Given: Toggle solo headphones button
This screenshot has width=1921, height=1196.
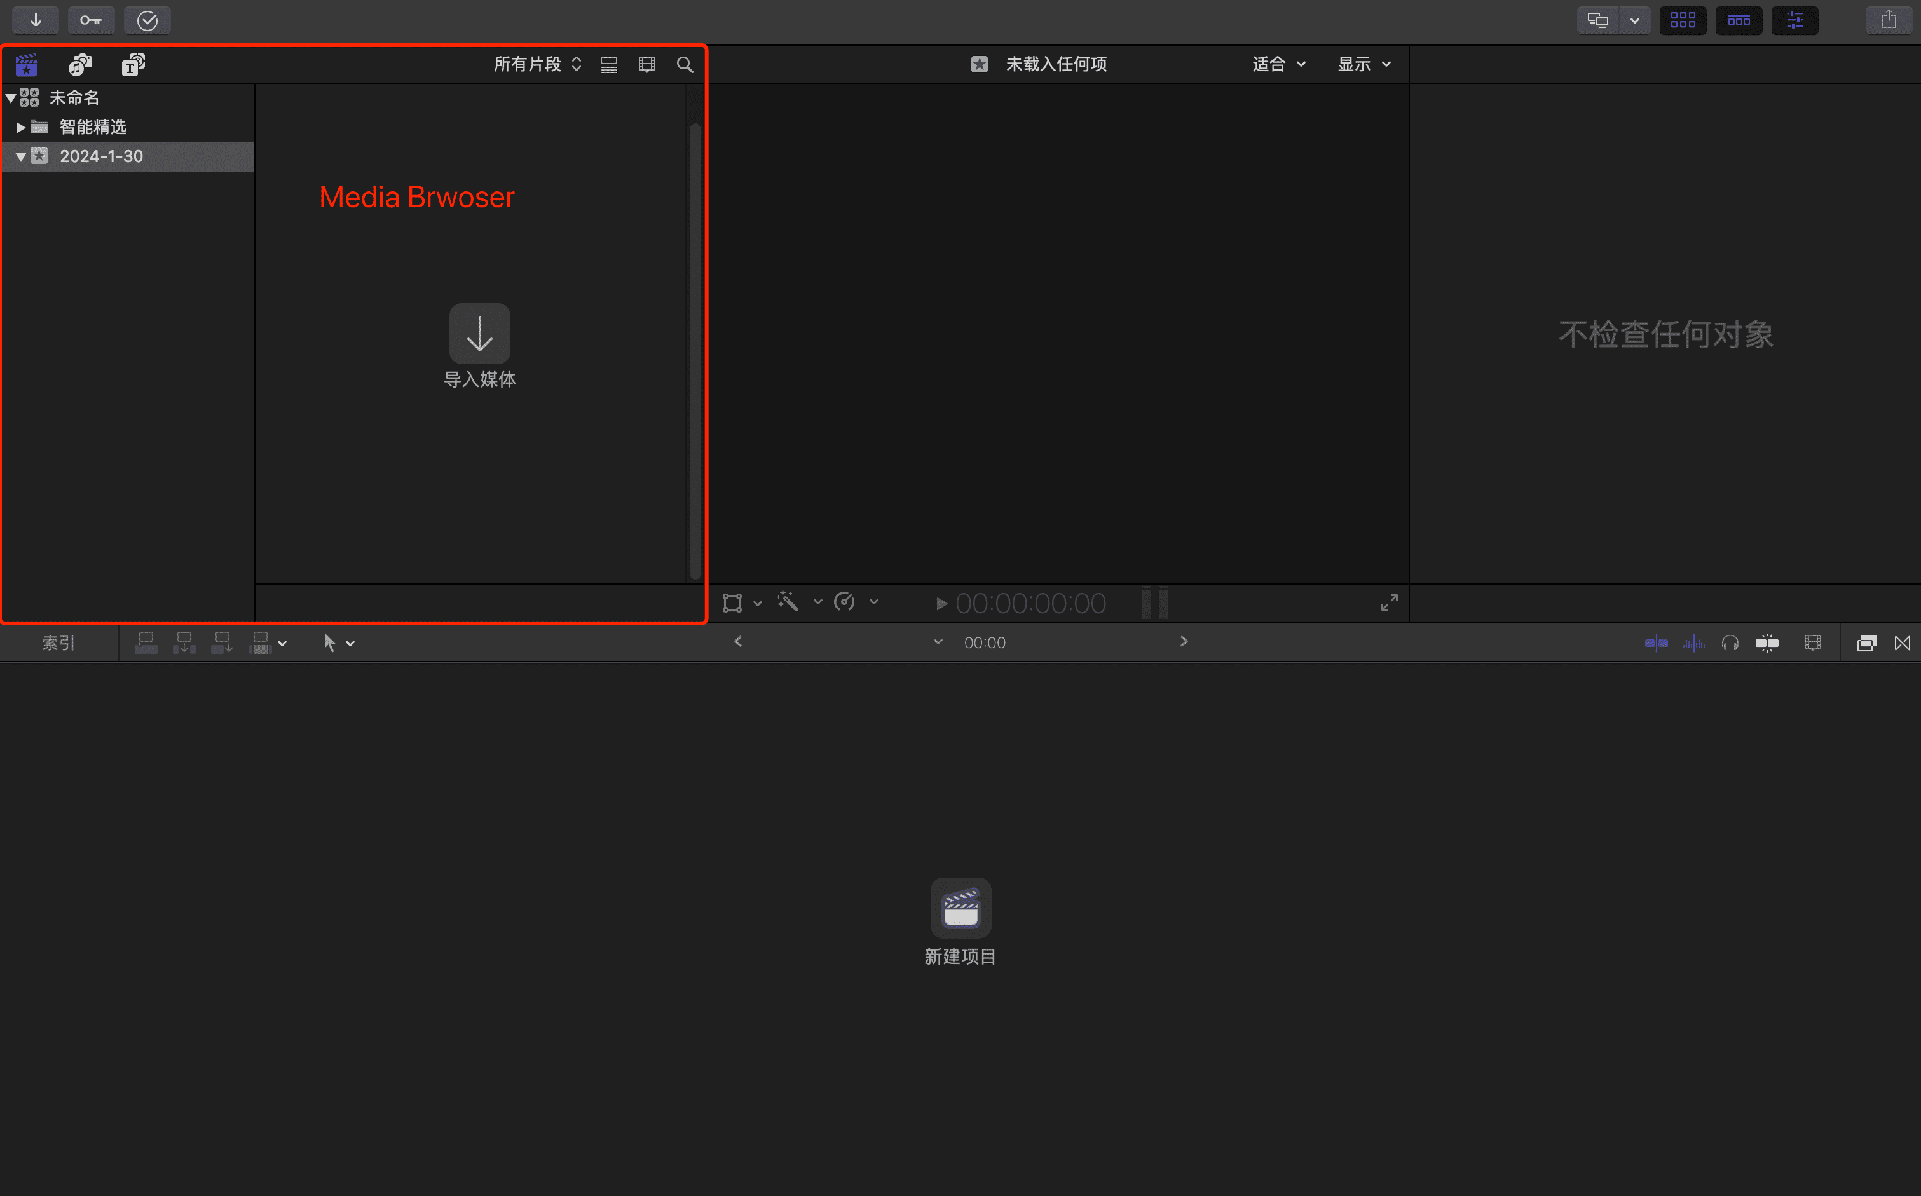Looking at the screenshot, I should point(1730,643).
